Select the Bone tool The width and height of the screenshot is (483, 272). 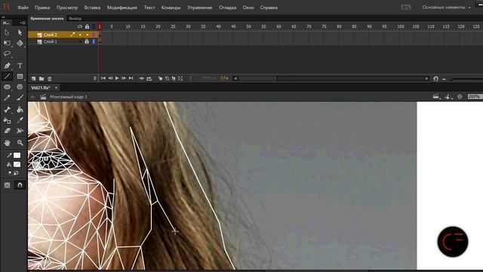pyautogui.click(x=7, y=110)
